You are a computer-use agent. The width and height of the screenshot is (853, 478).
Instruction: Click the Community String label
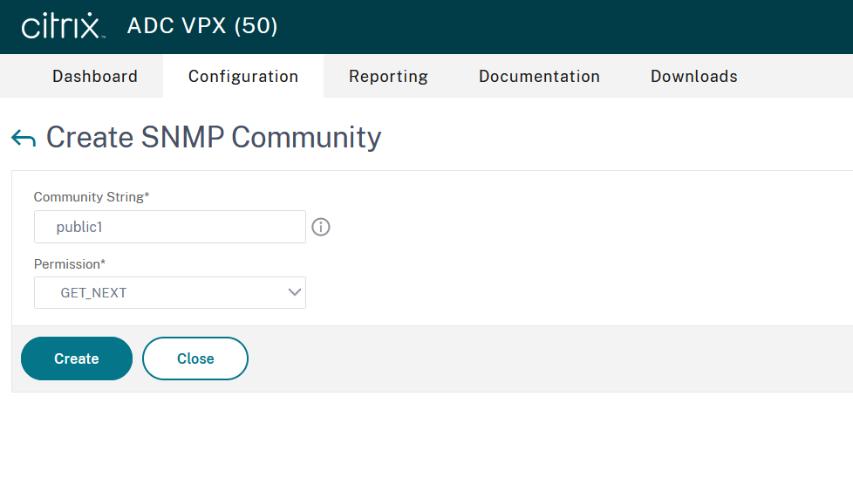pos(92,197)
